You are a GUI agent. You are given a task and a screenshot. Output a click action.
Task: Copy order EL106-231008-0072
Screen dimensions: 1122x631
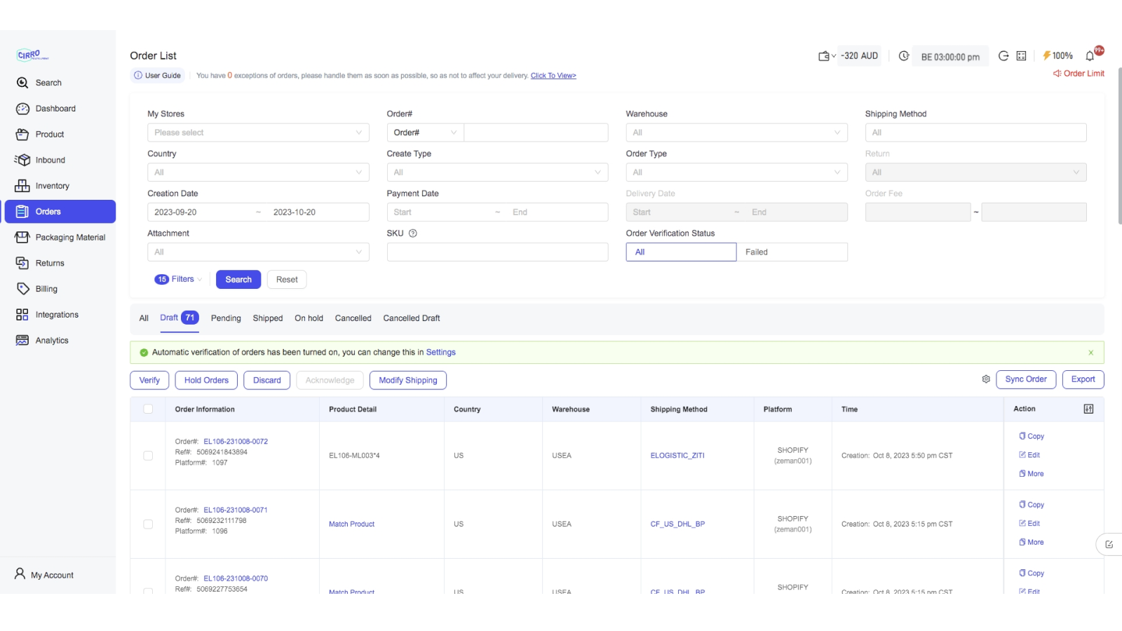1032,436
